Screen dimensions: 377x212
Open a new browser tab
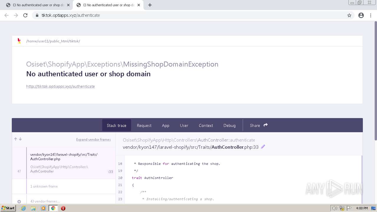coord(150,5)
